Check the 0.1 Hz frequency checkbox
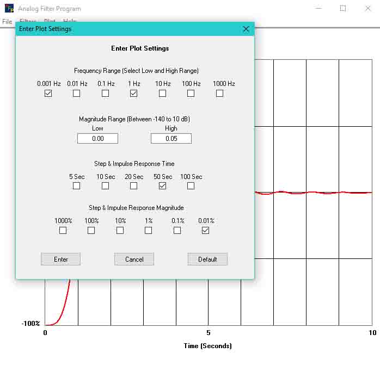Screen dimensions: 380x365 click(105, 93)
